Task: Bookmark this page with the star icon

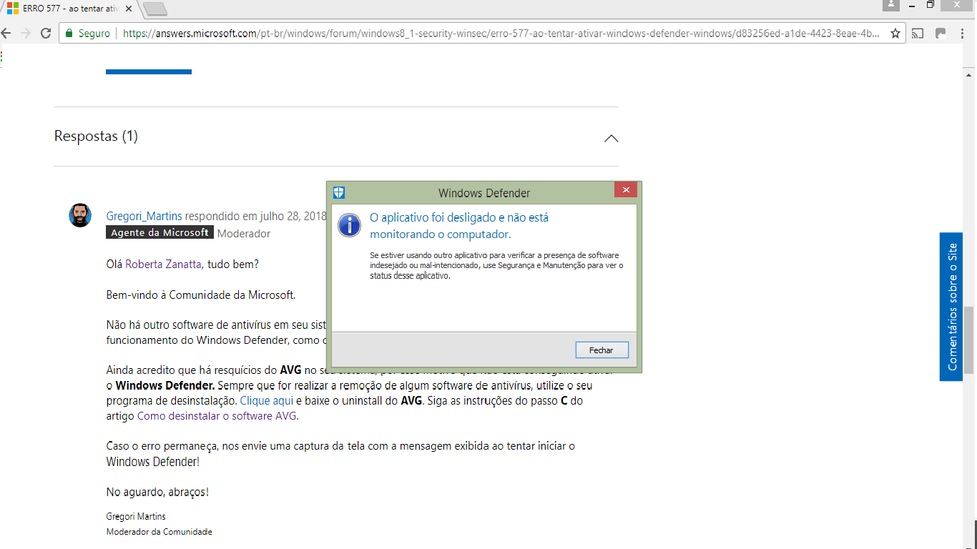Action: point(895,34)
